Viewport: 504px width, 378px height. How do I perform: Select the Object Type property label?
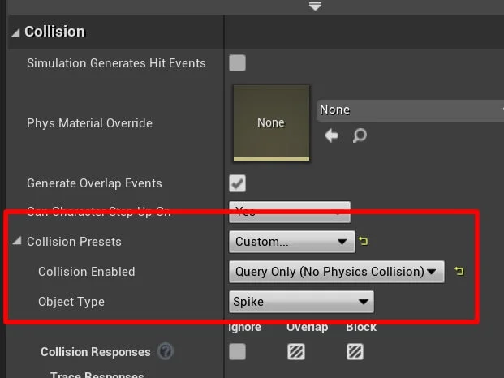[71, 303]
